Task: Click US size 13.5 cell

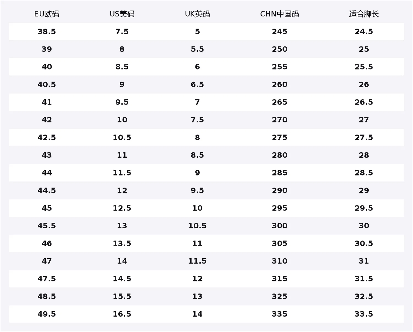Action: pos(122,243)
